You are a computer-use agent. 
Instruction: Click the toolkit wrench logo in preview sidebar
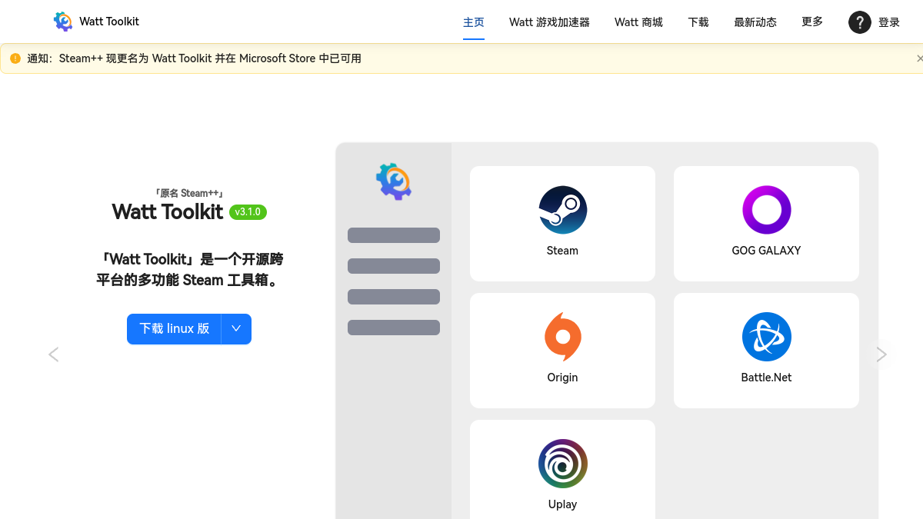(394, 181)
